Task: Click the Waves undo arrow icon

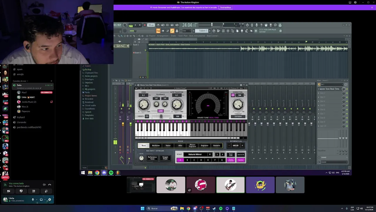Action: coord(141,88)
